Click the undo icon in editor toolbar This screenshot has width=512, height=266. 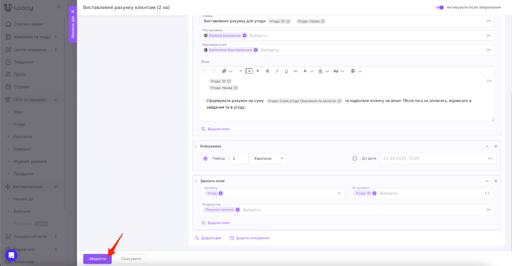point(205,71)
